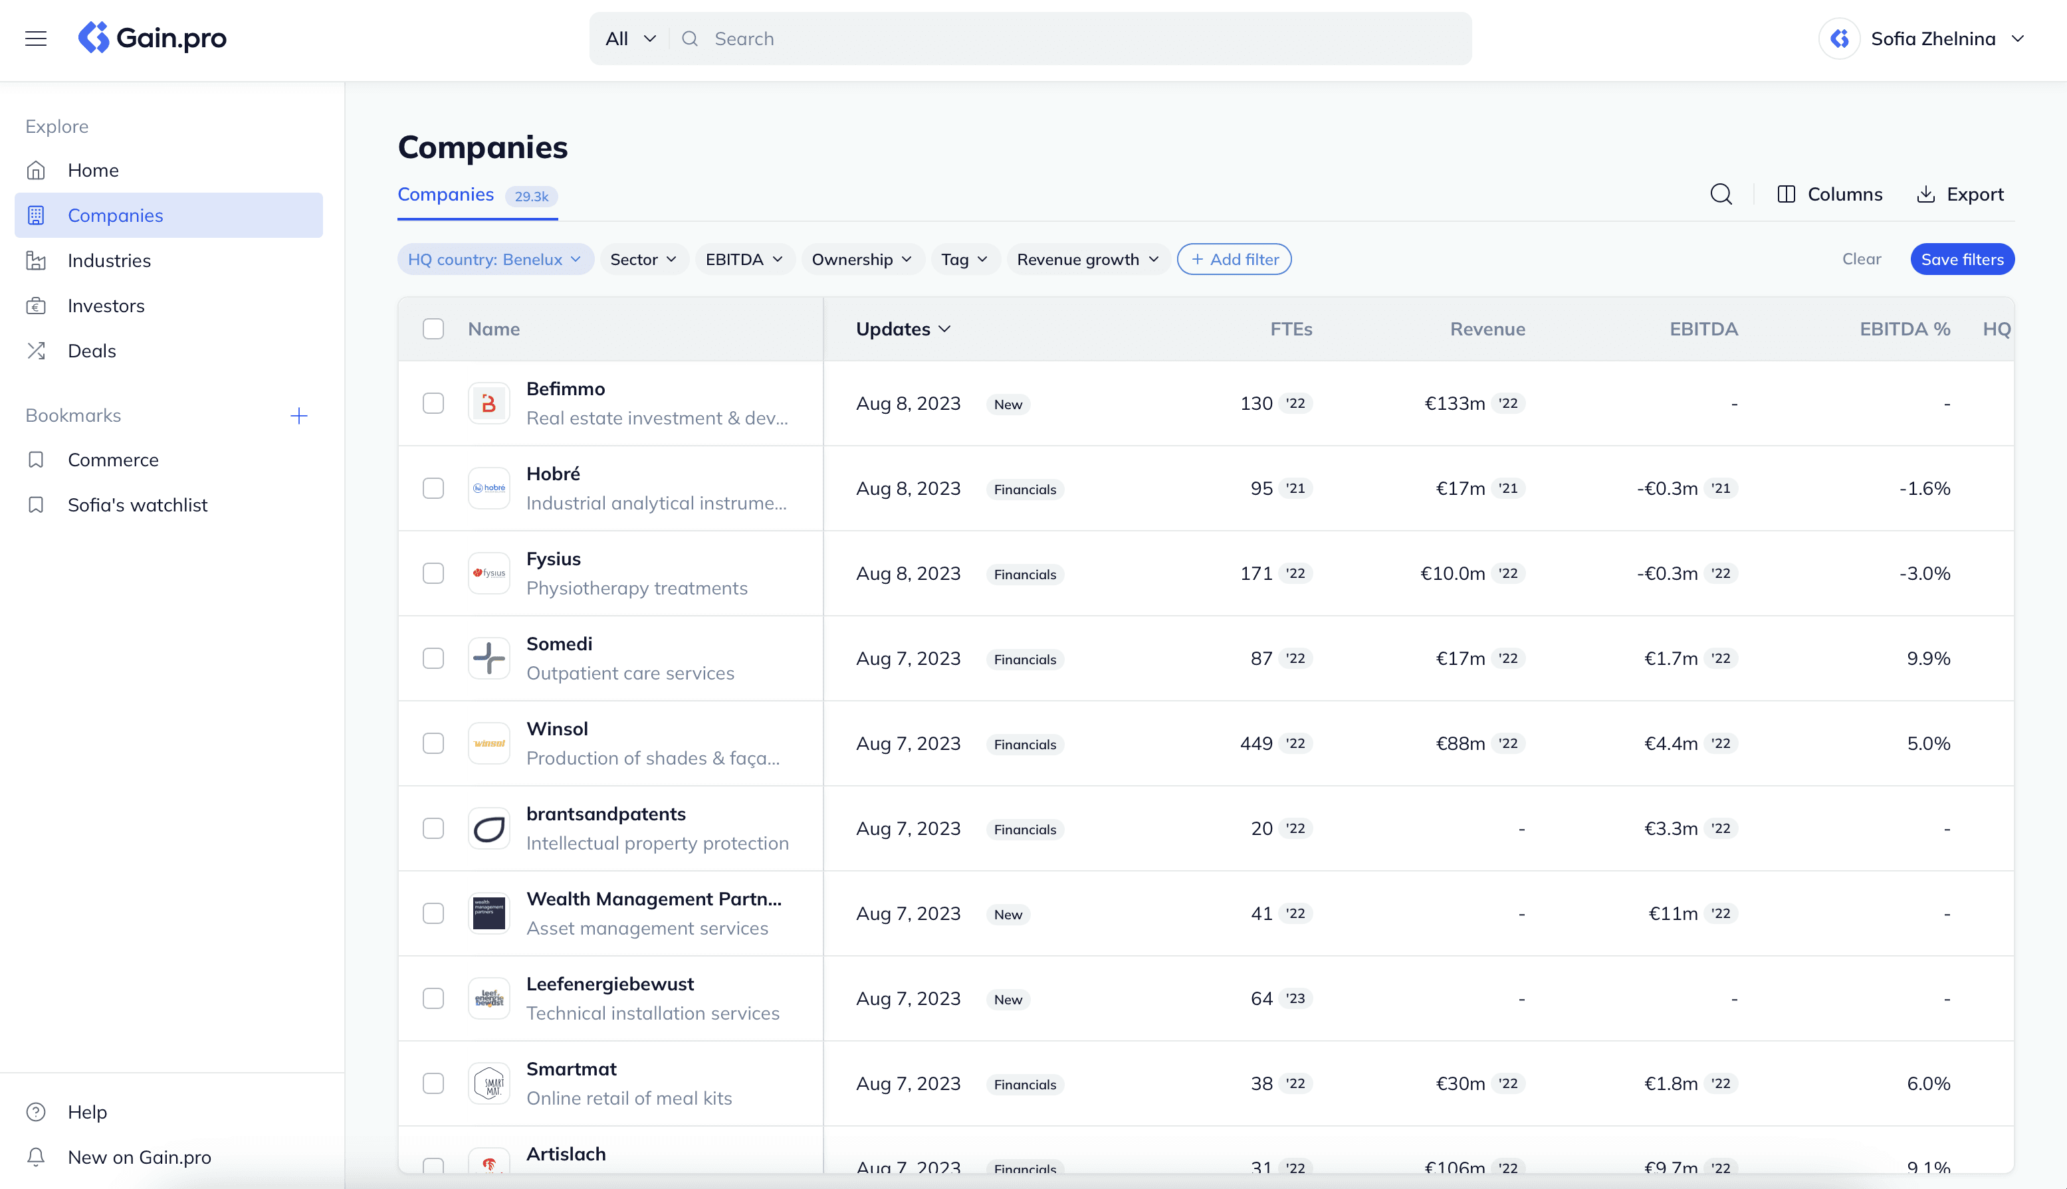Open the Columns settings button

click(x=1829, y=193)
